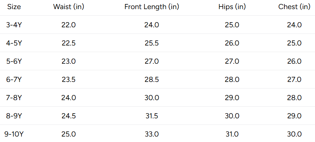The height and width of the screenshot is (142, 315).
Task: Select the 3-4Y size row label
Action: [14, 25]
